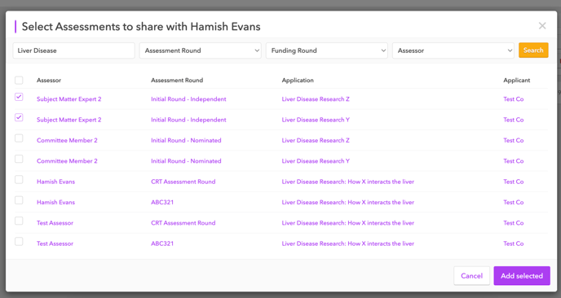Open Initial Round - Independent link for Research Z
The image size is (561, 298).
click(x=188, y=99)
